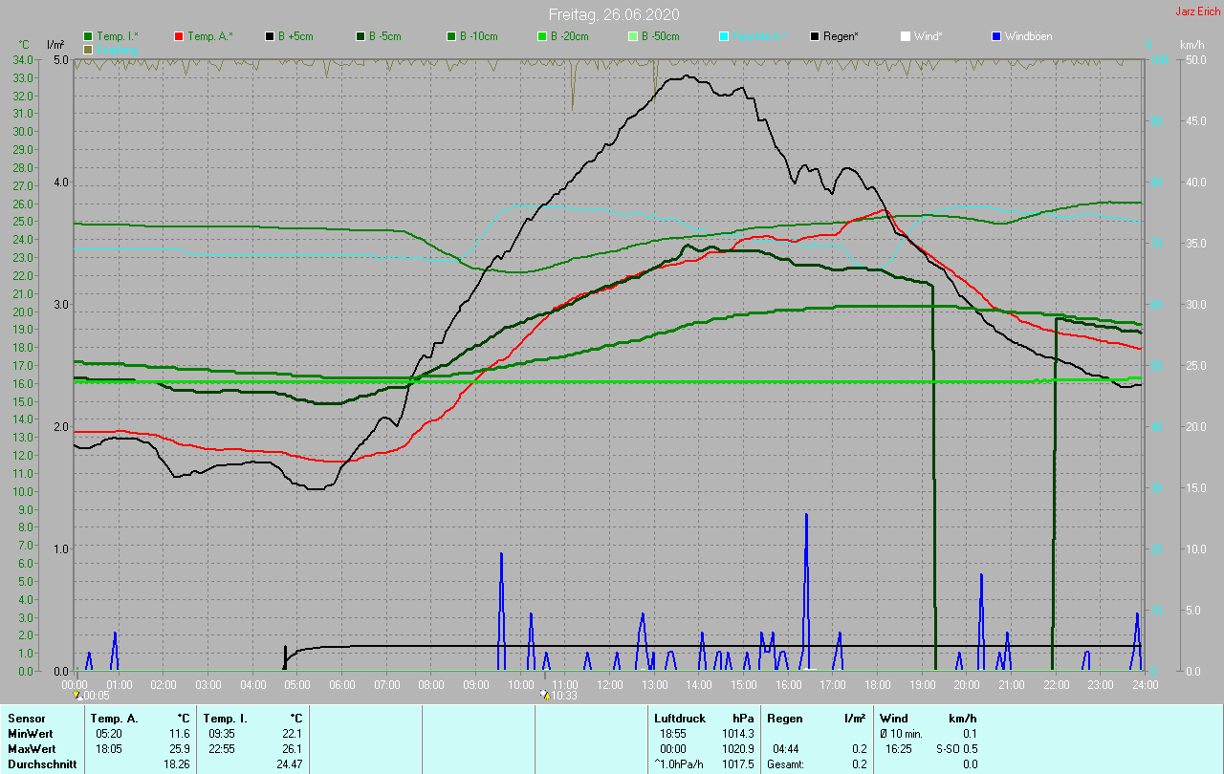Click the green Temp. I. legend swatch
The height and width of the screenshot is (774, 1224).
point(89,36)
